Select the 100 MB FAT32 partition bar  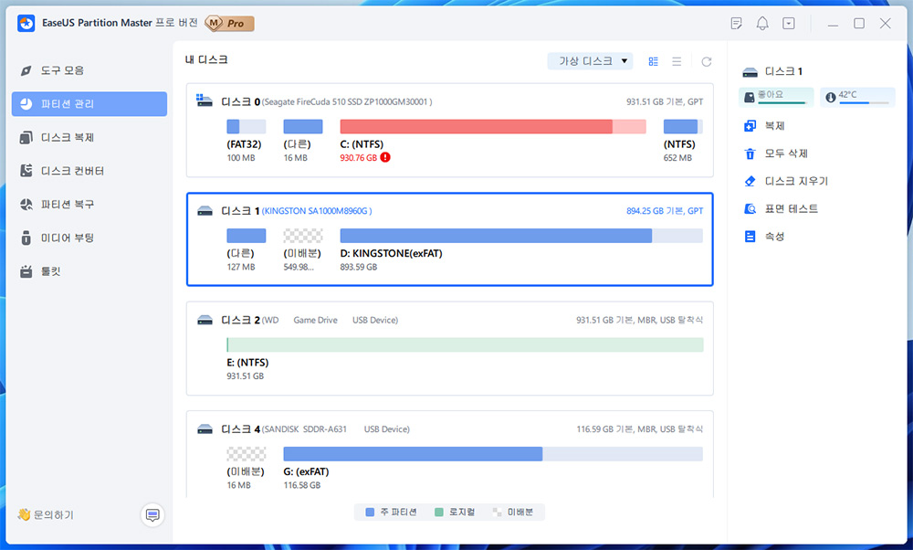pos(246,126)
